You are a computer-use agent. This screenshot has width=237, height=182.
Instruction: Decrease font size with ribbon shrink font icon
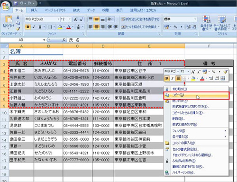pyautogui.click(x=81, y=19)
